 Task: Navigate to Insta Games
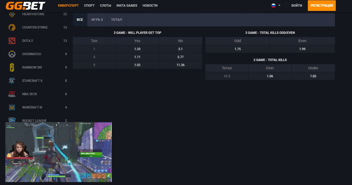[x=127, y=5]
